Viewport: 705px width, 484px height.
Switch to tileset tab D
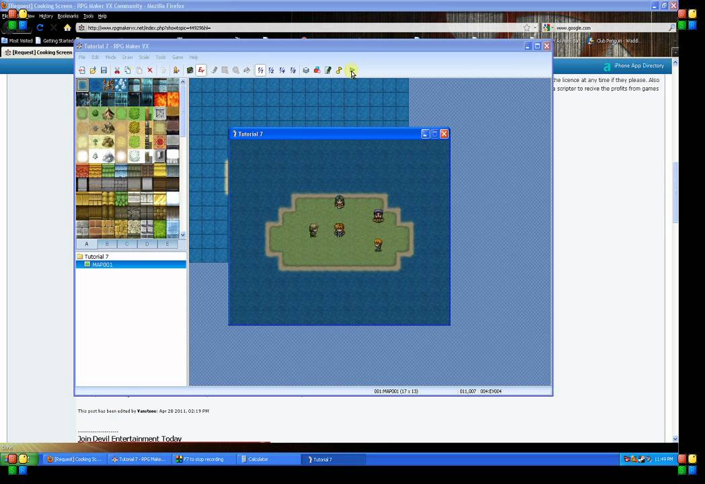tap(147, 244)
